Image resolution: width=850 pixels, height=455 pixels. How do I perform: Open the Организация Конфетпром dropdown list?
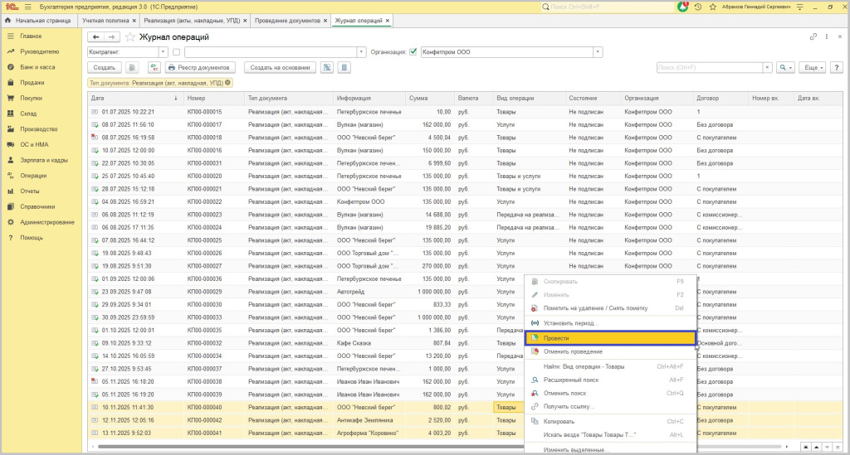(598, 52)
